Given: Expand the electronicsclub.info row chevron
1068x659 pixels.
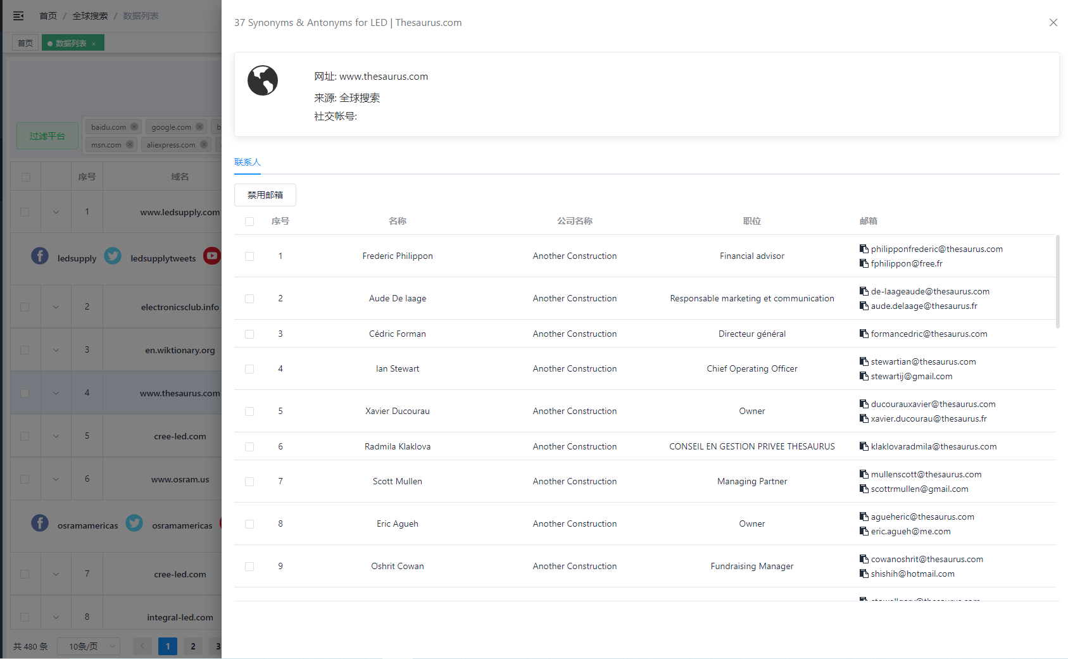Looking at the screenshot, I should 56,307.
